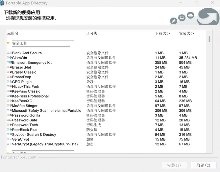Click the Eraser Classic app icon
Image resolution: width=220 pixels, height=172 pixels.
pos(10,72)
